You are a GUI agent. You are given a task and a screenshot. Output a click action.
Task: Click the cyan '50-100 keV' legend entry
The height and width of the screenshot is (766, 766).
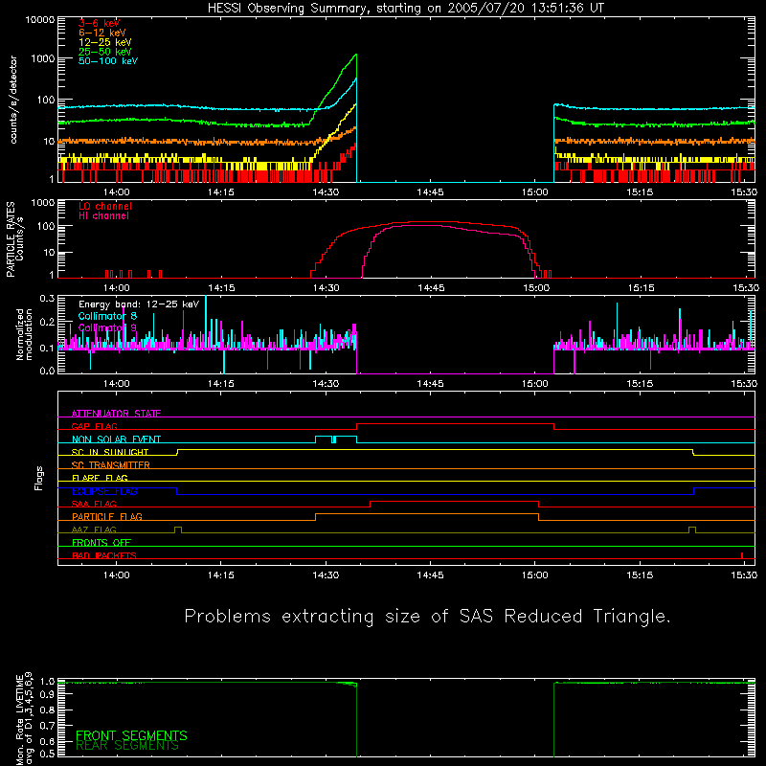[108, 61]
